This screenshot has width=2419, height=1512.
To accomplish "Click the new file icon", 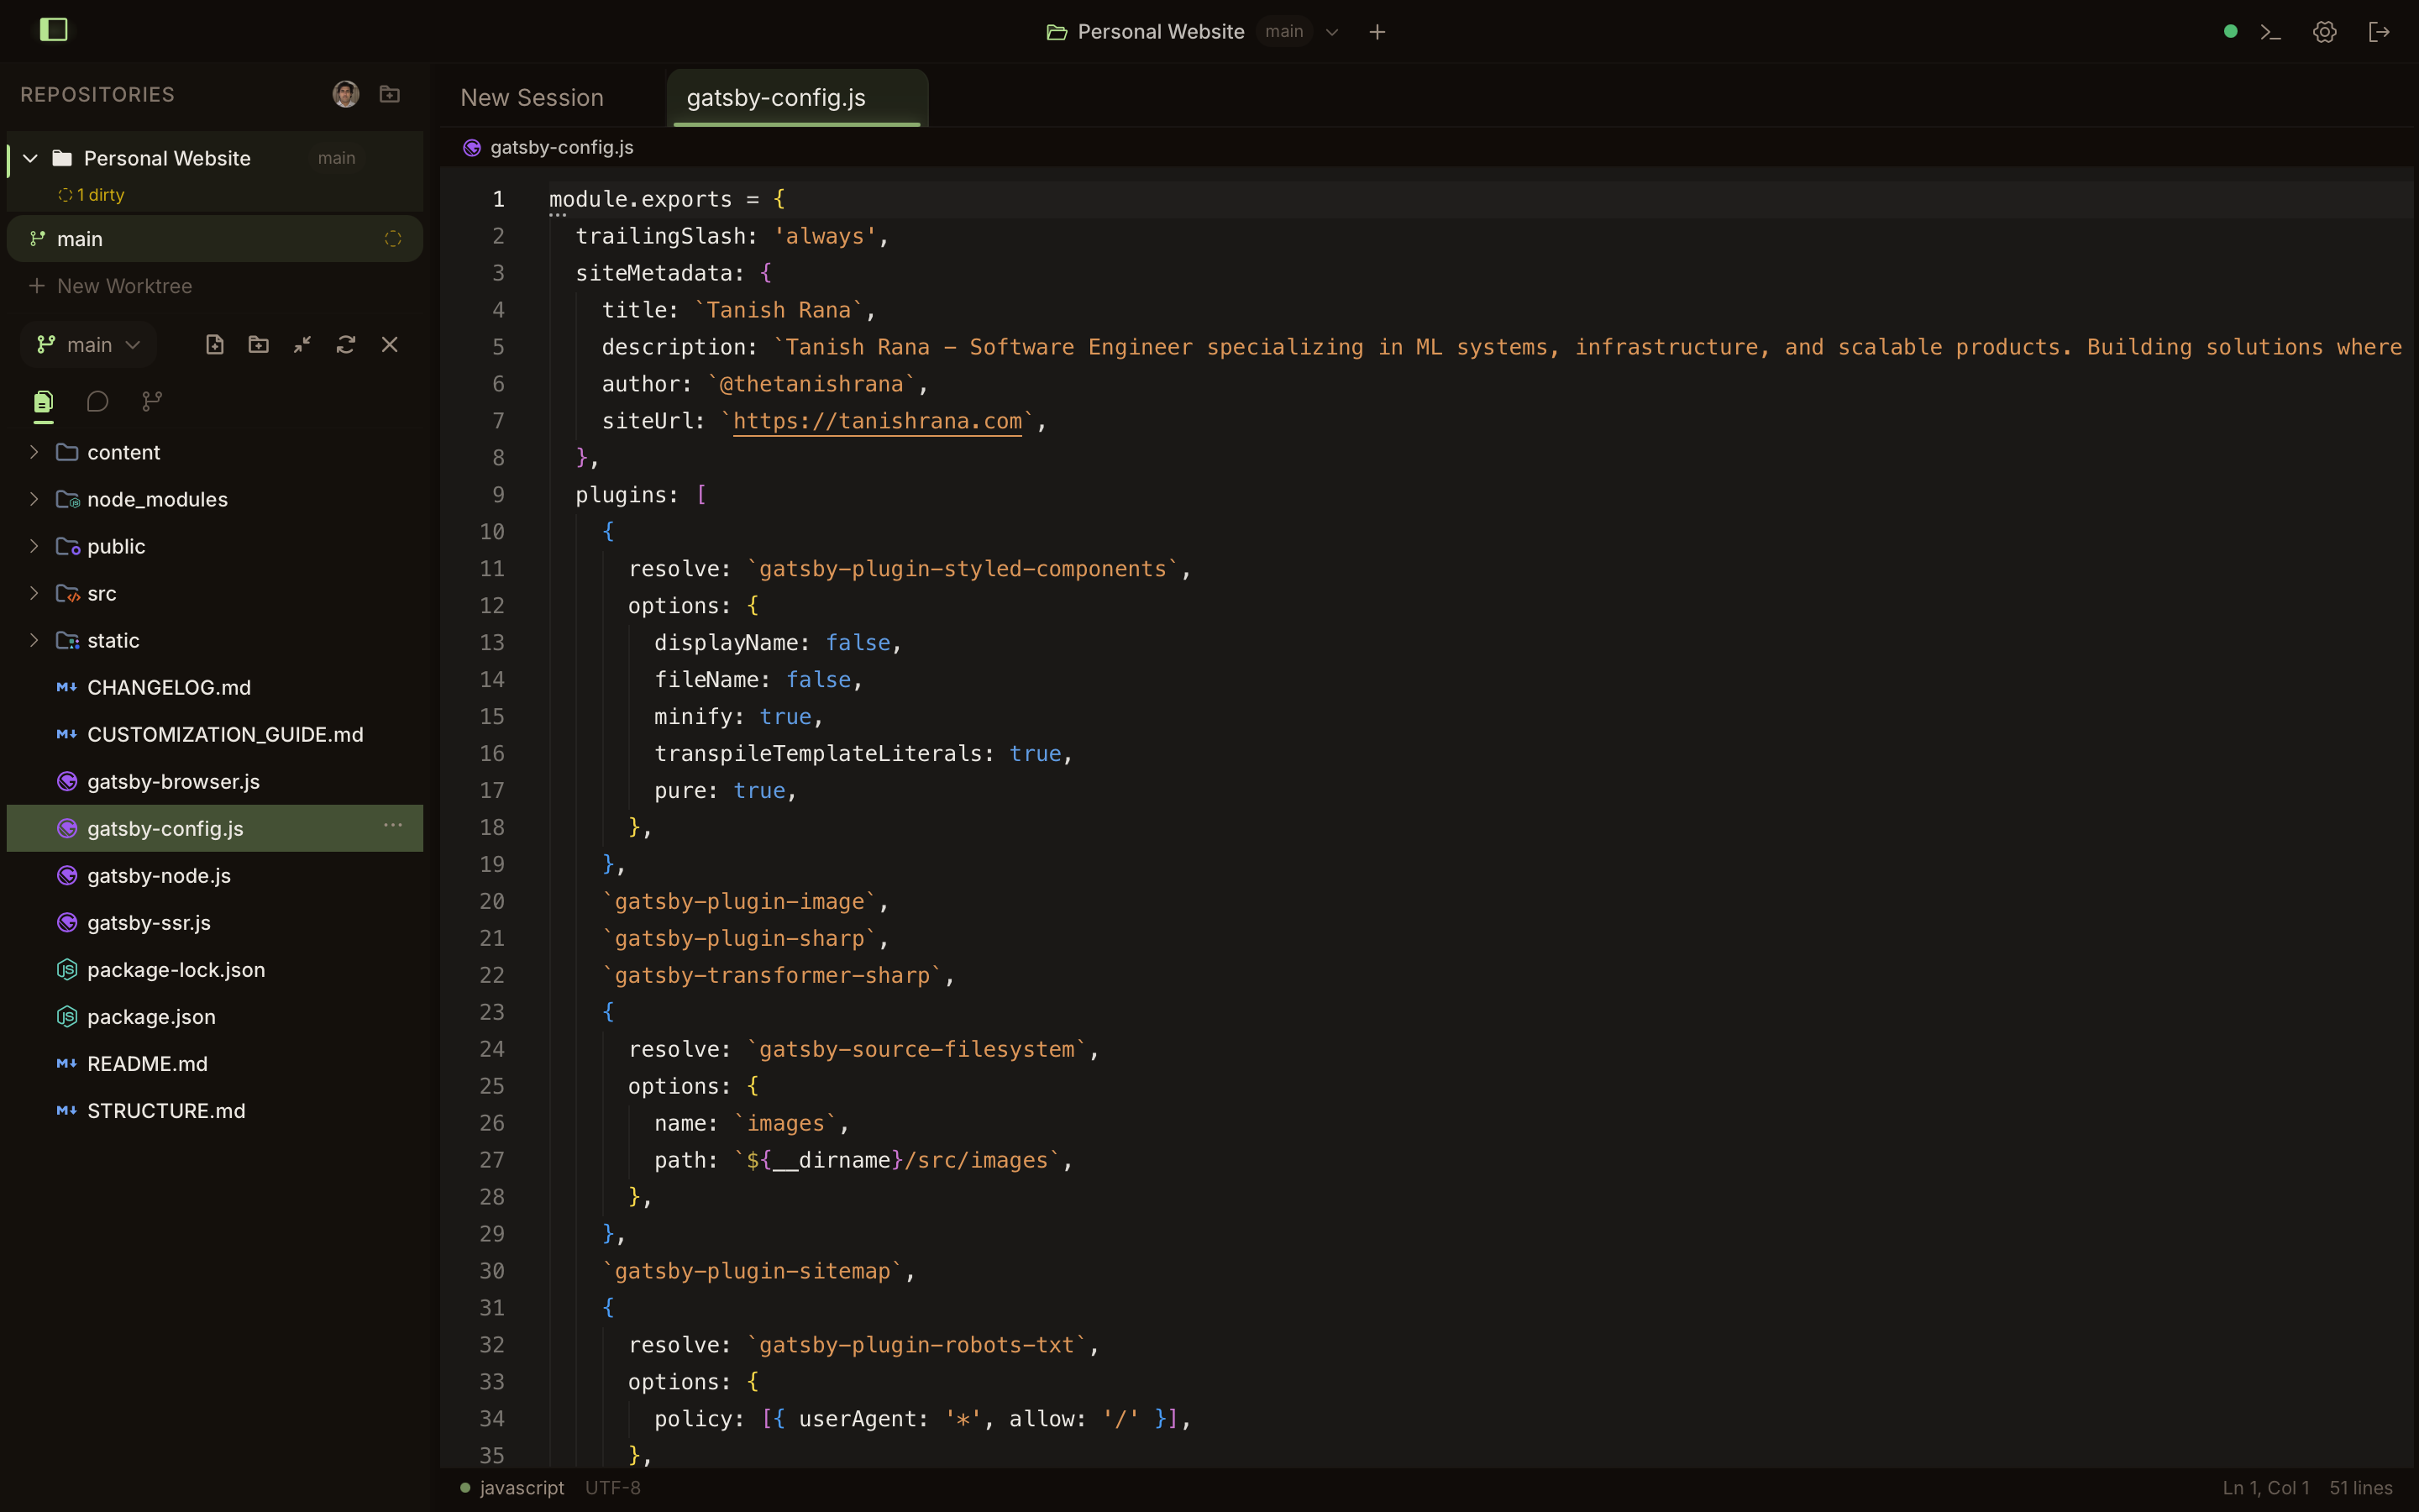I will click(x=214, y=345).
